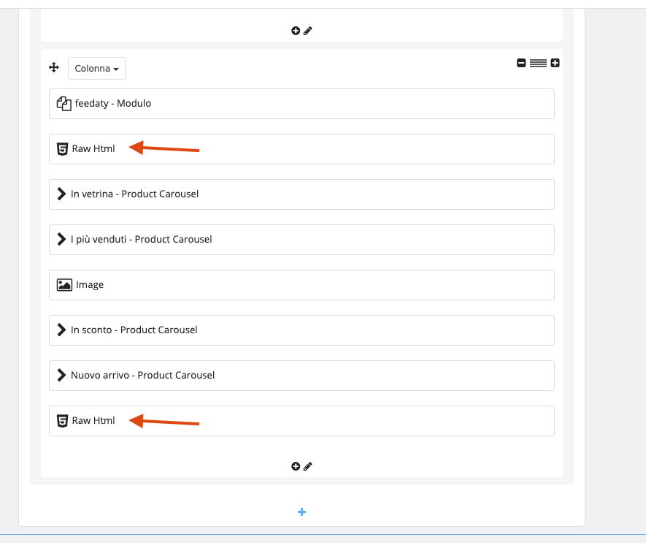Open the first Raw Html module
Image resolution: width=646 pixels, height=543 pixels.
301,149
